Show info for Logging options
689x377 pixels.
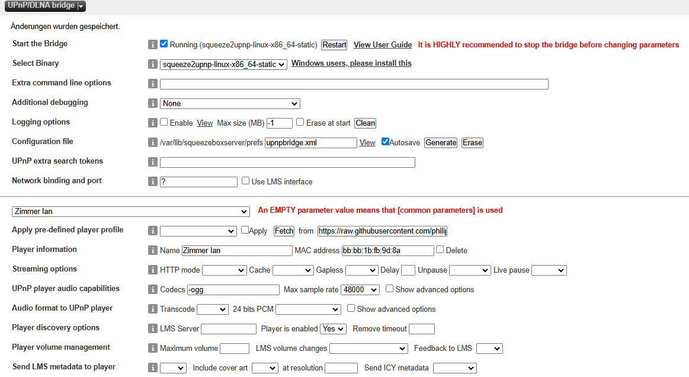(x=152, y=123)
